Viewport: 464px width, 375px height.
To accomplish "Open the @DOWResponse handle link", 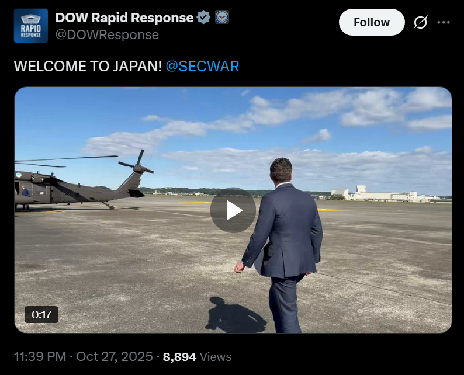I will [107, 35].
